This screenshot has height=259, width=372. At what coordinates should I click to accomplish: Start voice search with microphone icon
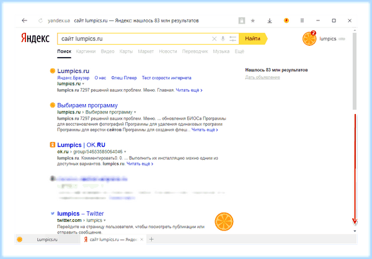[x=223, y=38]
